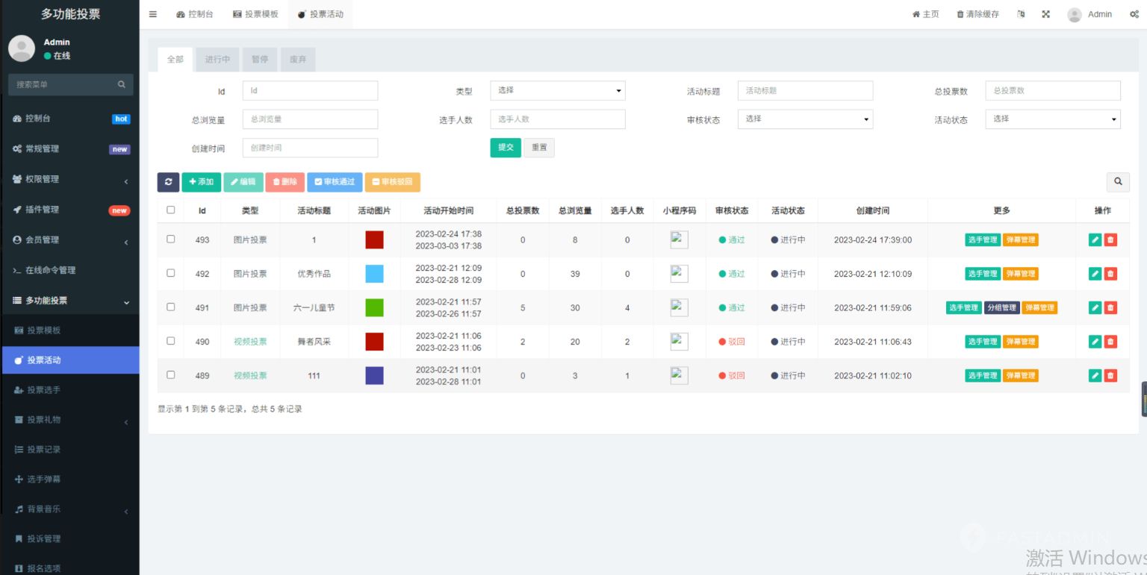Open 选手弹幕 sidebar item
This screenshot has height=575, width=1147.
69,480
